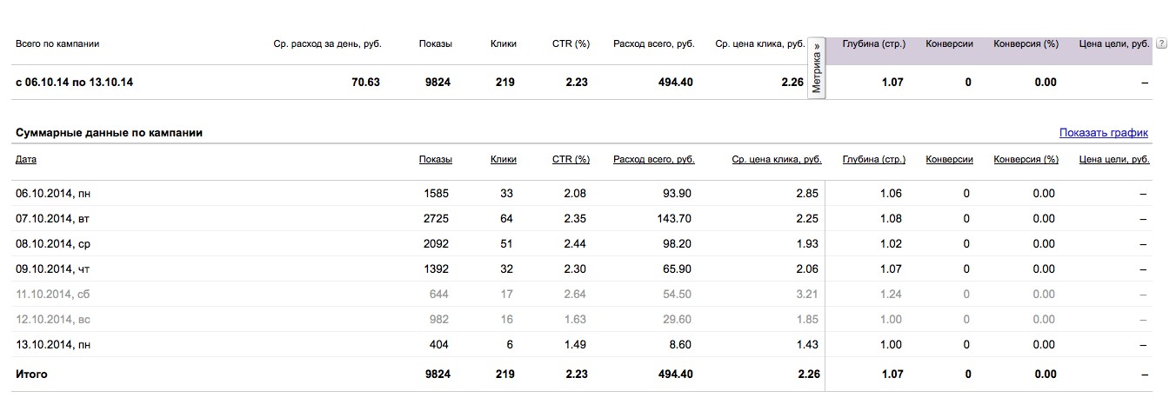The width and height of the screenshot is (1176, 411).
Task: Sort by Расход всего, руб. header
Action: tap(653, 160)
